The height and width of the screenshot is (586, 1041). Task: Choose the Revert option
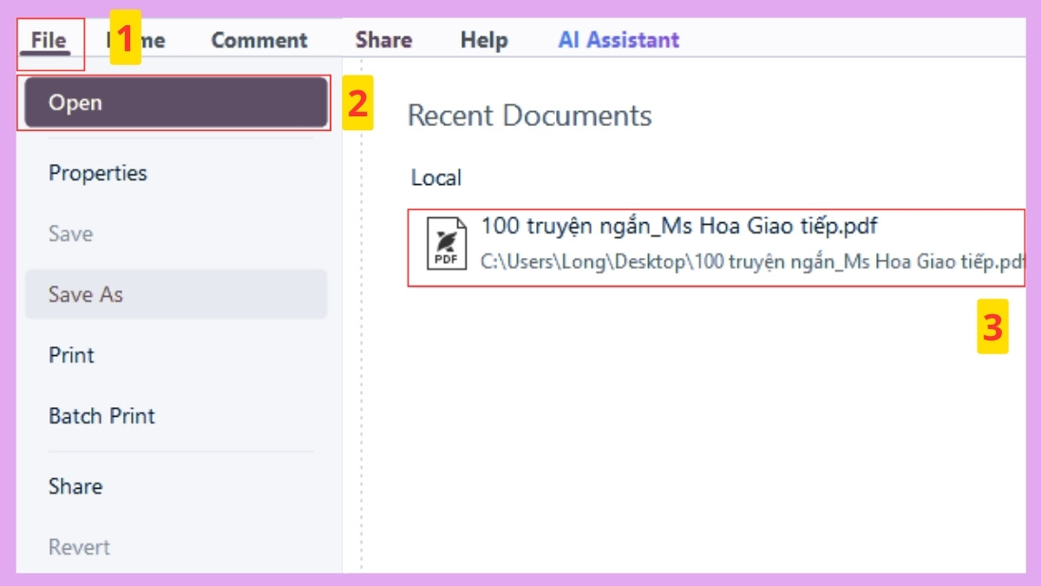79,547
